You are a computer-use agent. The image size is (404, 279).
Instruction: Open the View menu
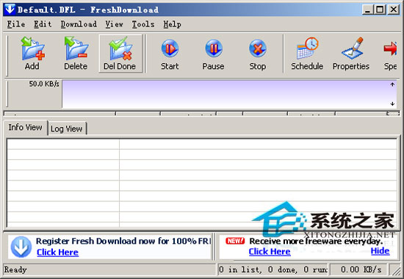pos(114,24)
